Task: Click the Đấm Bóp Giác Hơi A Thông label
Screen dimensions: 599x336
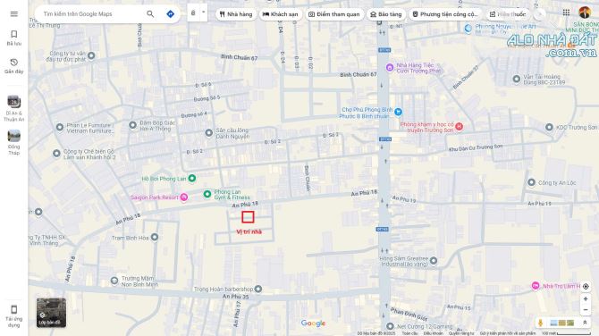Action: (157, 126)
